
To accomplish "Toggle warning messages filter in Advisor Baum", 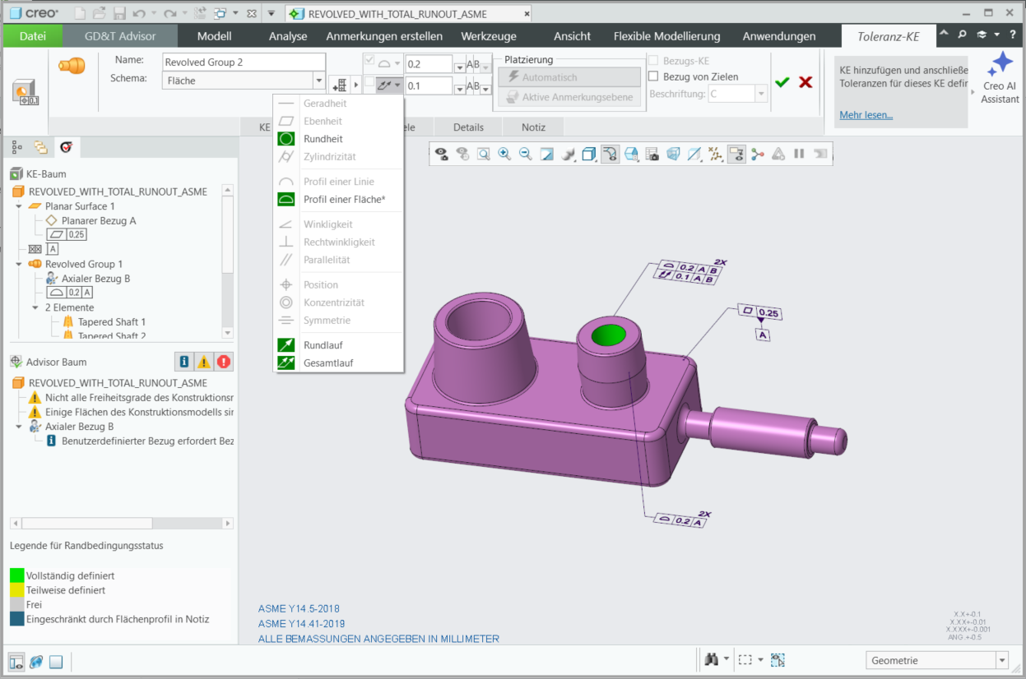I will [204, 362].
